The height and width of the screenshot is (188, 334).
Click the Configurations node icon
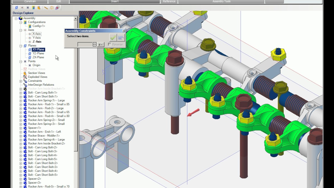coord(25,22)
